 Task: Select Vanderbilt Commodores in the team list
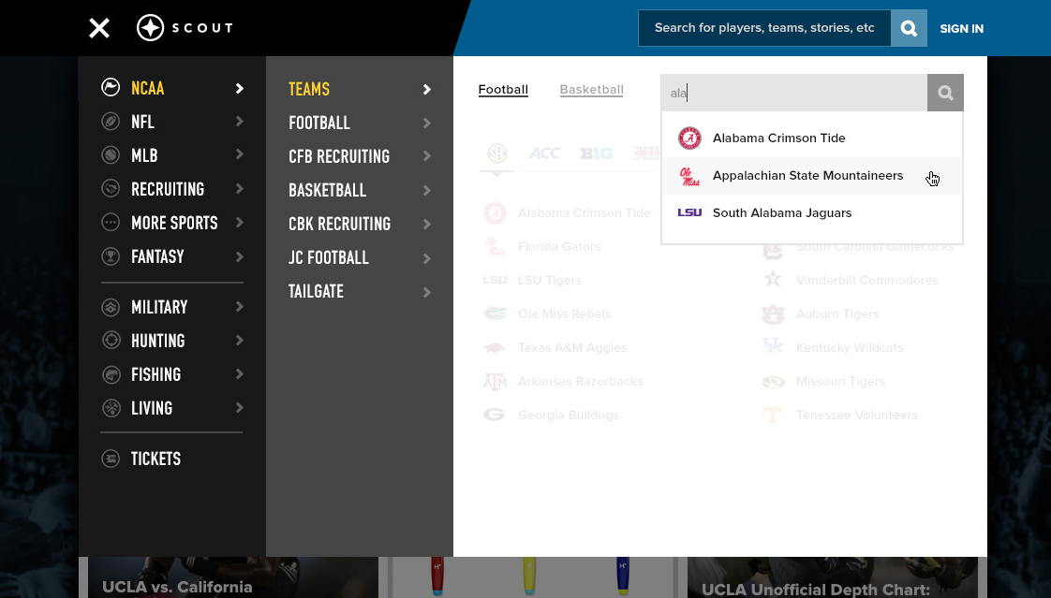click(866, 280)
